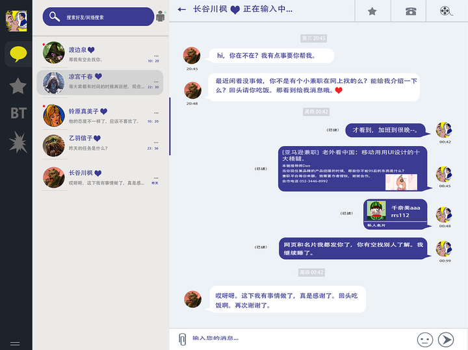Focus the 搜索好友/网络搜索 search field
The width and height of the screenshot is (468, 350).
pyautogui.click(x=98, y=17)
